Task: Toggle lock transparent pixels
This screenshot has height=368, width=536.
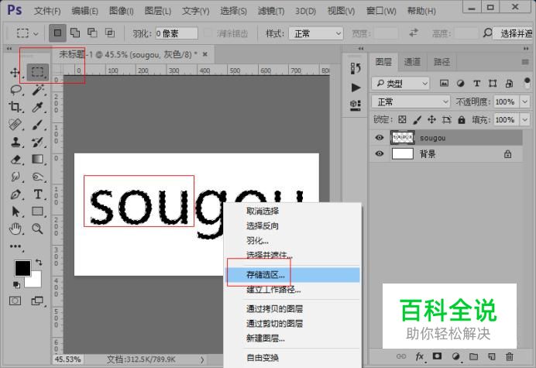Action: coord(402,119)
